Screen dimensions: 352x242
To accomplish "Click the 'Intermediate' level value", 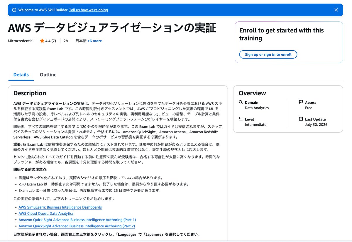I will coord(255,125).
